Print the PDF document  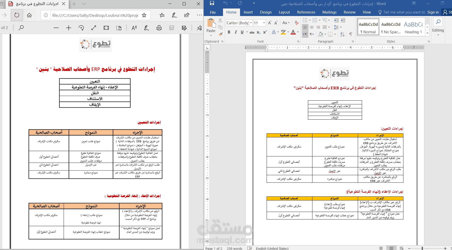[x=159, y=28]
